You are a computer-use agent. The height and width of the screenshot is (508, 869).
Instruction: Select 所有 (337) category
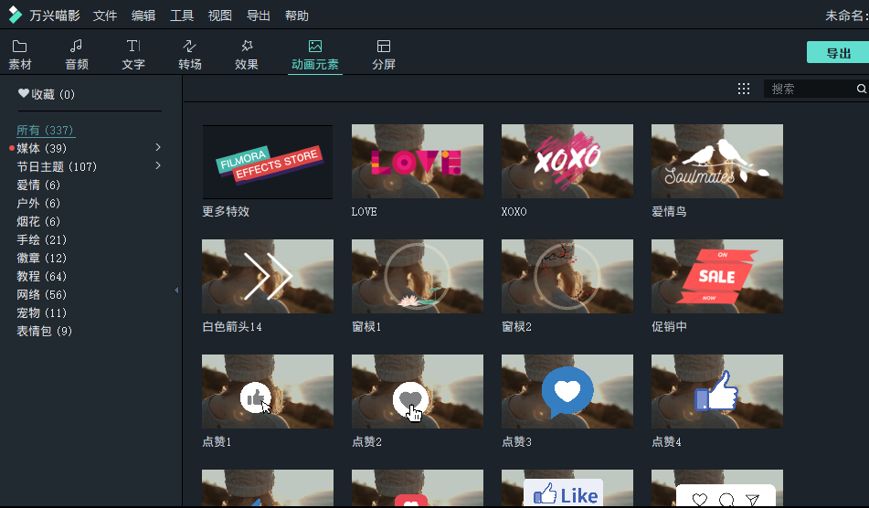tap(46, 130)
